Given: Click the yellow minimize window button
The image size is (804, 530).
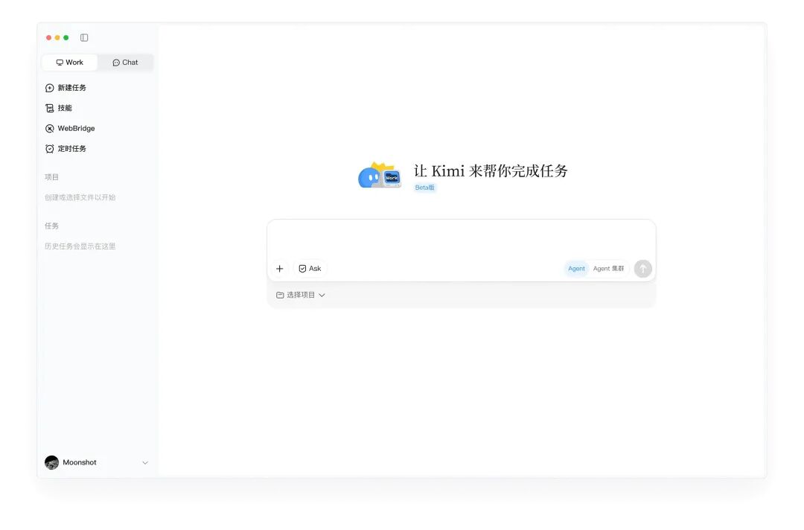Looking at the screenshot, I should click(x=57, y=37).
